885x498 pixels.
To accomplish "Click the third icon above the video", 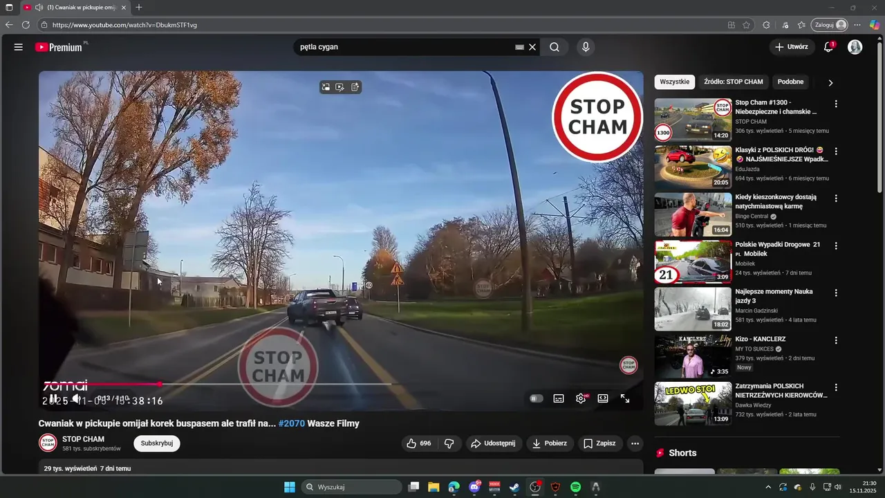I will pos(355,87).
